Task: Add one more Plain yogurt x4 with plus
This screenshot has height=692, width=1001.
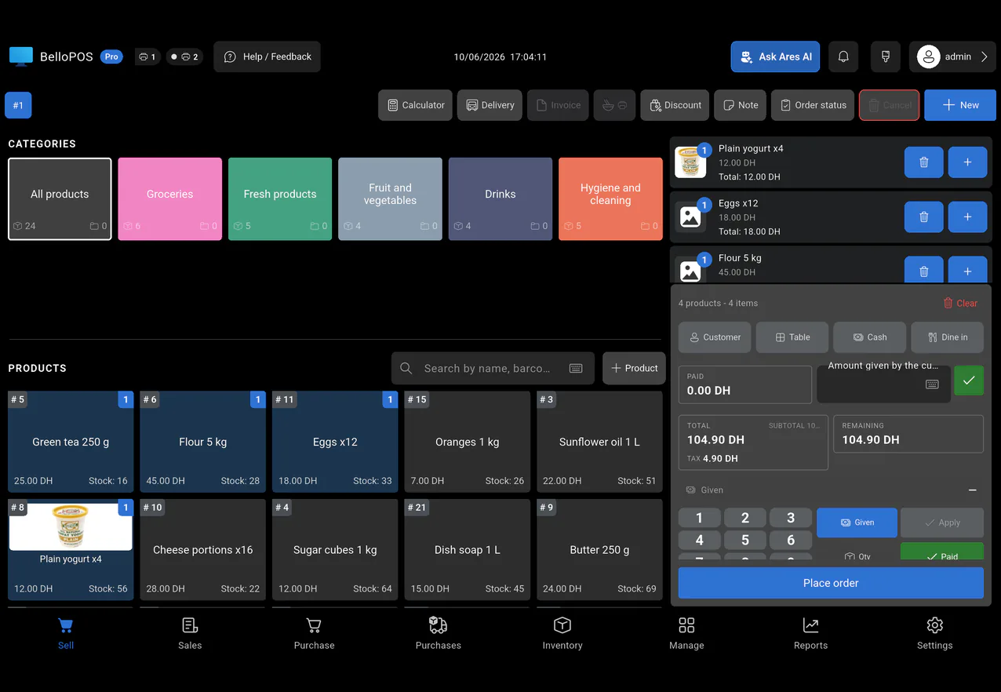Action: pyautogui.click(x=968, y=162)
